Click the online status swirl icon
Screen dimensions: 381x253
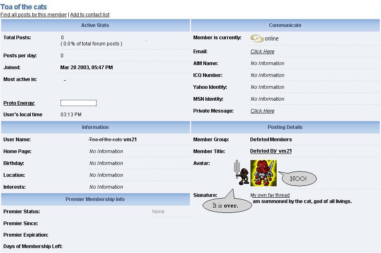(x=257, y=38)
